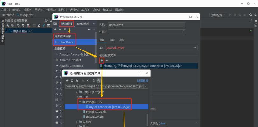Image resolution: width=258 pixels, height=127 pixels.
Task: Switch to the 常规 tab
Action: pyautogui.click(x=102, y=40)
